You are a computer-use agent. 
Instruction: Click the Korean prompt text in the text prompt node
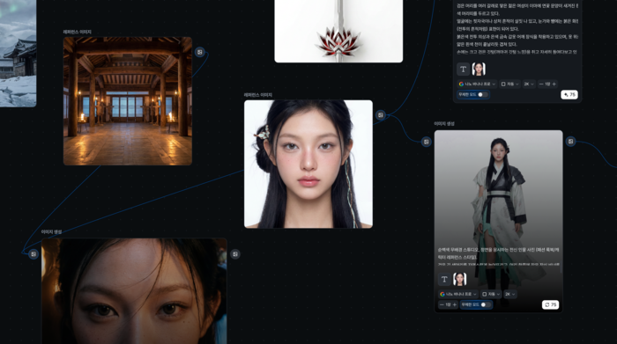[517, 28]
